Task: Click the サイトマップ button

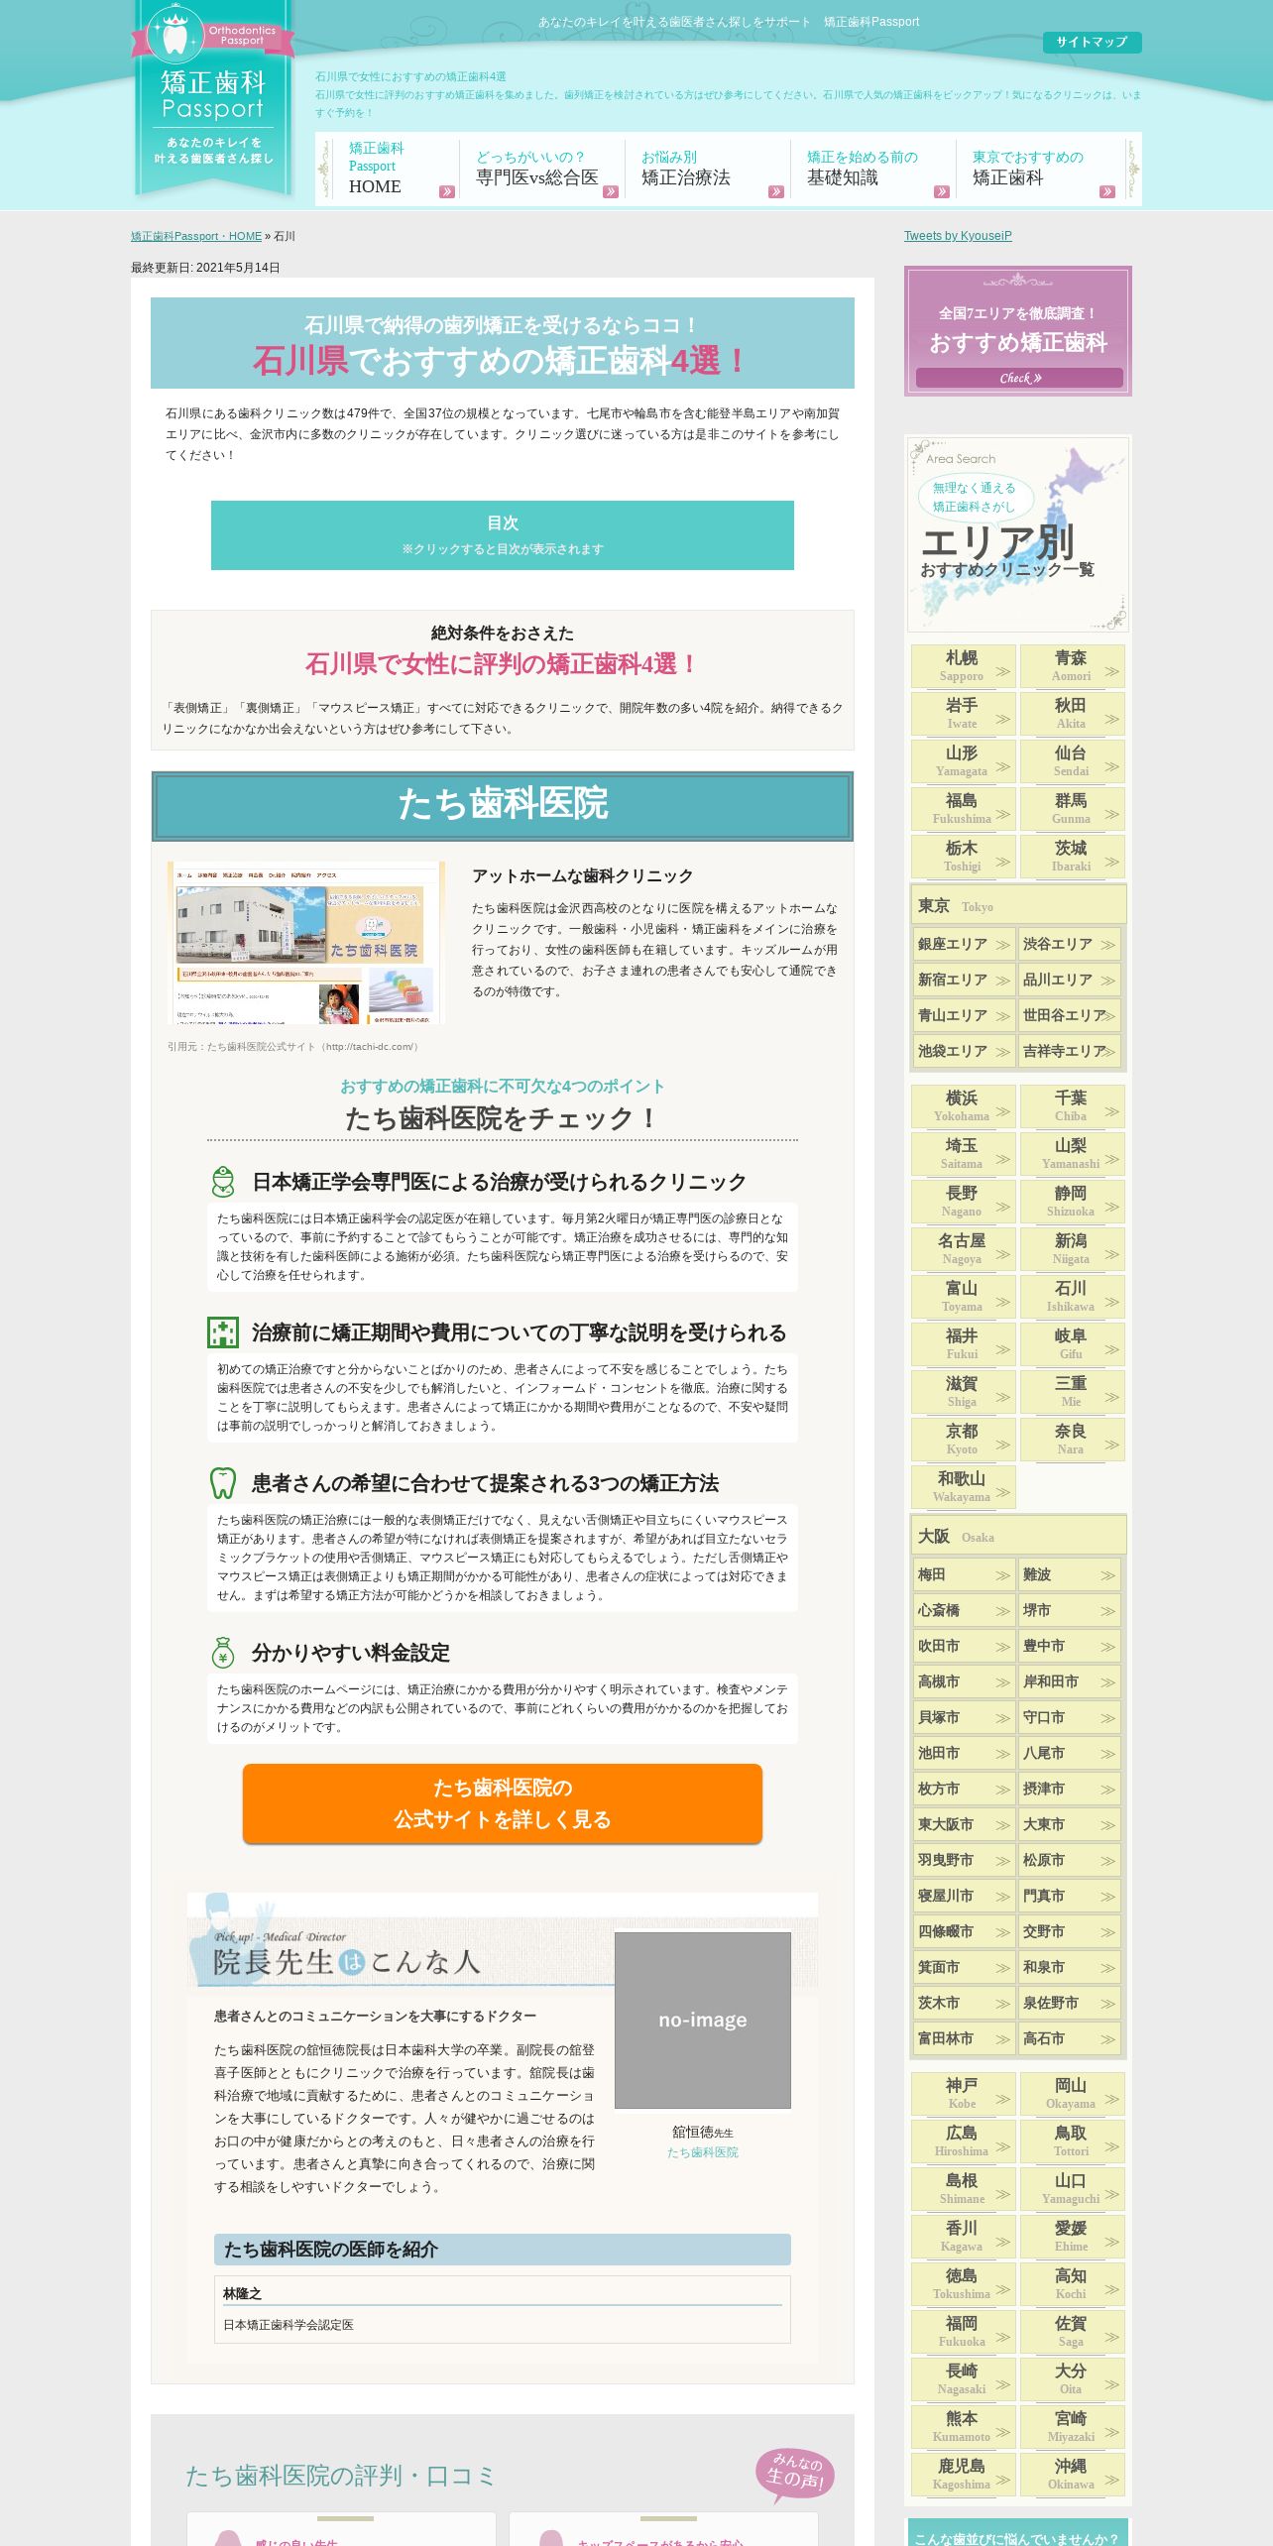Action: (x=1092, y=43)
